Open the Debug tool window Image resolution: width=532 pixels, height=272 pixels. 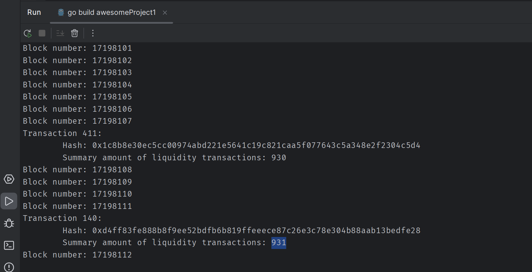(9, 223)
